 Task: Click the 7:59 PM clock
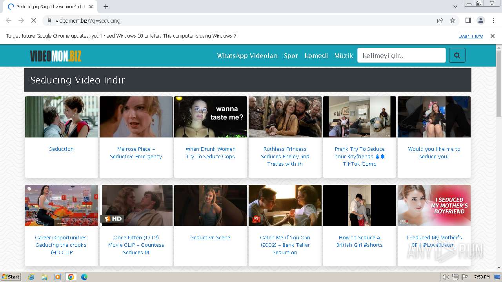coord(482,277)
